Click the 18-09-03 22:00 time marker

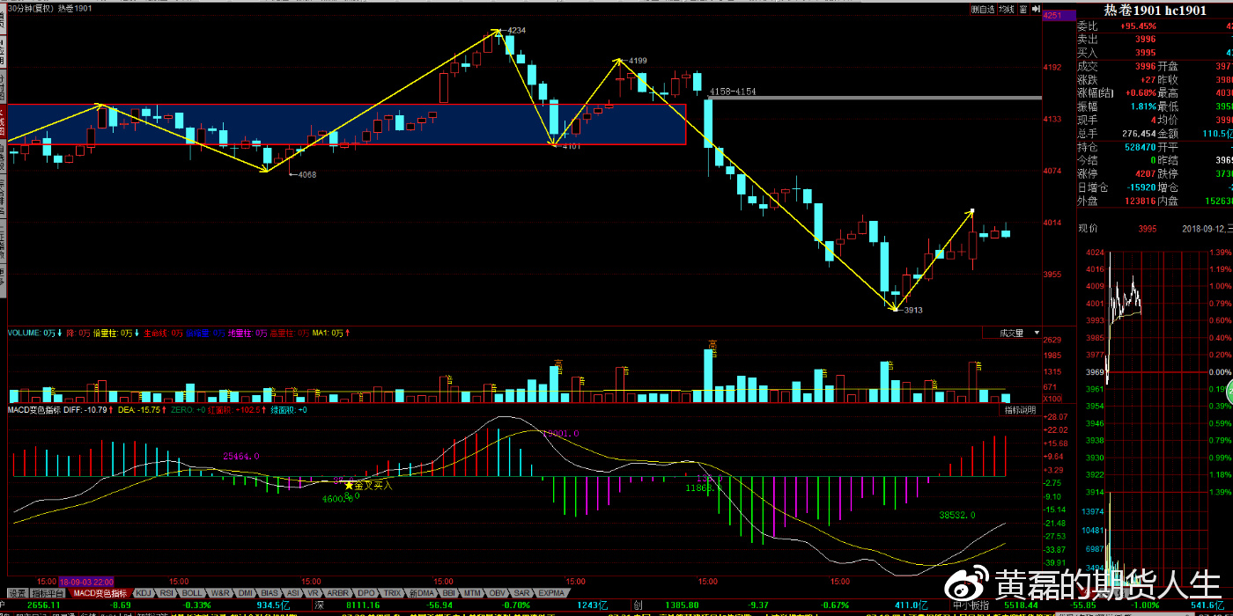[86, 582]
